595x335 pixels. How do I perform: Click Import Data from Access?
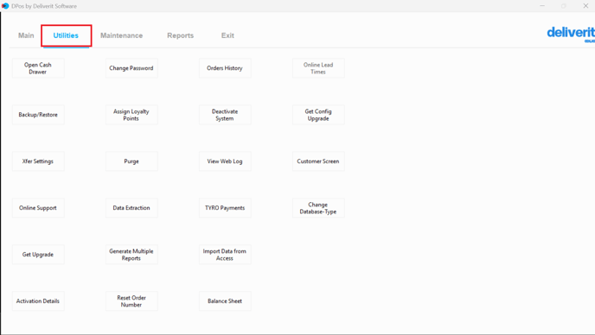[225, 255]
